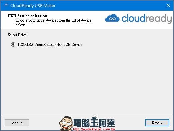
Task: Click the cloudready wordmark text logo
Action: click(147, 19)
